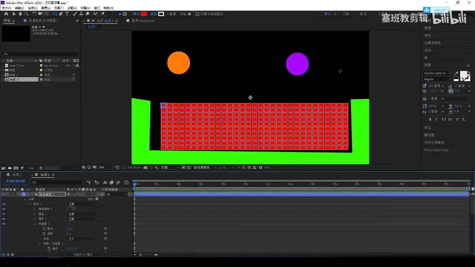The image size is (475, 267).
Task: Select the Horizontal Type tool
Action: 67,14
